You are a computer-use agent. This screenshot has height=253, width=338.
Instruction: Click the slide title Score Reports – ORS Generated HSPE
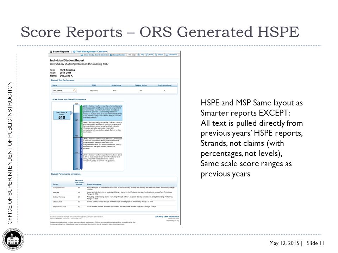(160, 32)
